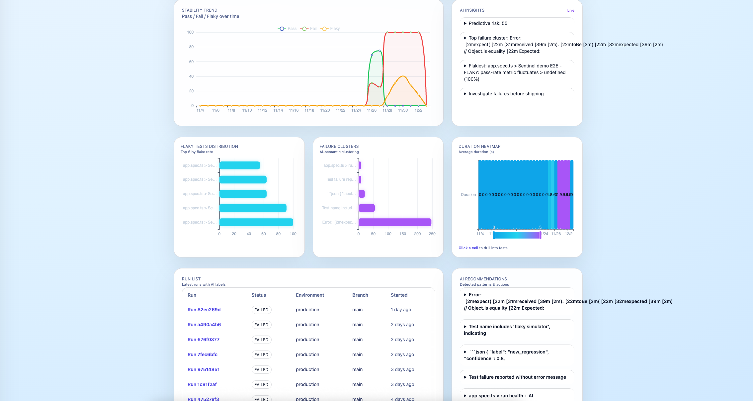Screen dimensions: 753x401
Task: Expand 'Investigate failures before shipping' insight
Action: (466, 94)
